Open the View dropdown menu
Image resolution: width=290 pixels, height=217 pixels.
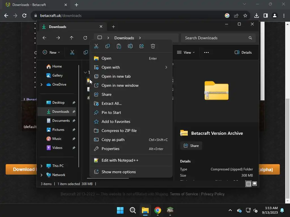pyautogui.click(x=186, y=52)
